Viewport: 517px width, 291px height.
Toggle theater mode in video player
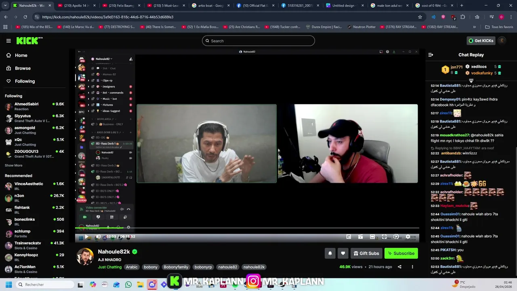372,237
